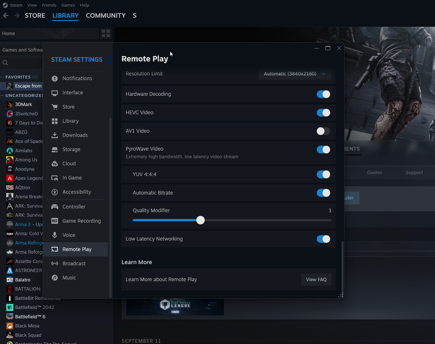Click the View FAQ button

pos(316,279)
